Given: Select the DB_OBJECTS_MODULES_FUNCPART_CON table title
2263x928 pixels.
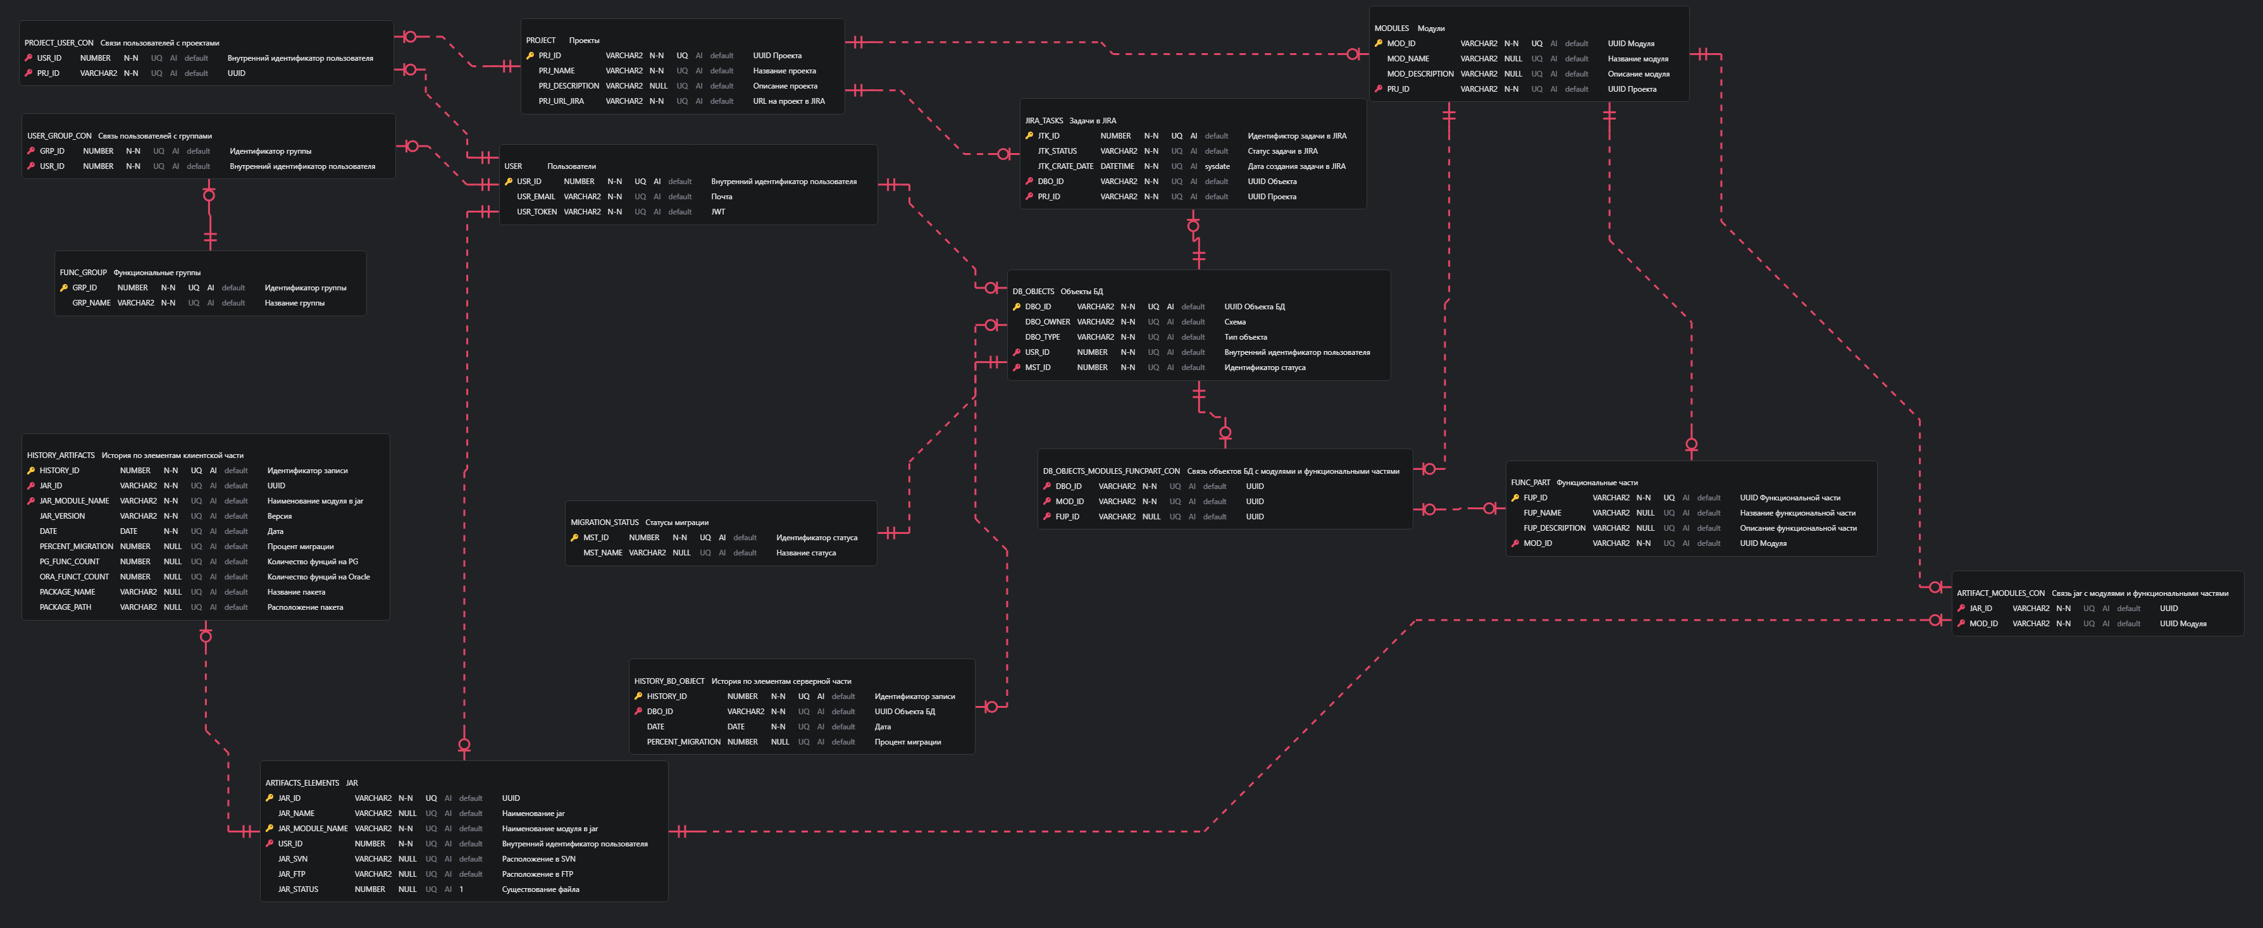Looking at the screenshot, I should pos(1110,471).
